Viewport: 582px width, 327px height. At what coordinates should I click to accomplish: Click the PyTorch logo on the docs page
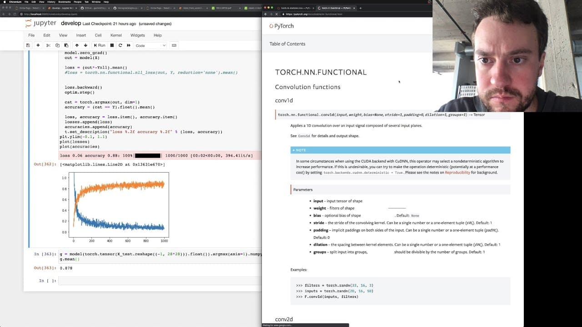(281, 26)
